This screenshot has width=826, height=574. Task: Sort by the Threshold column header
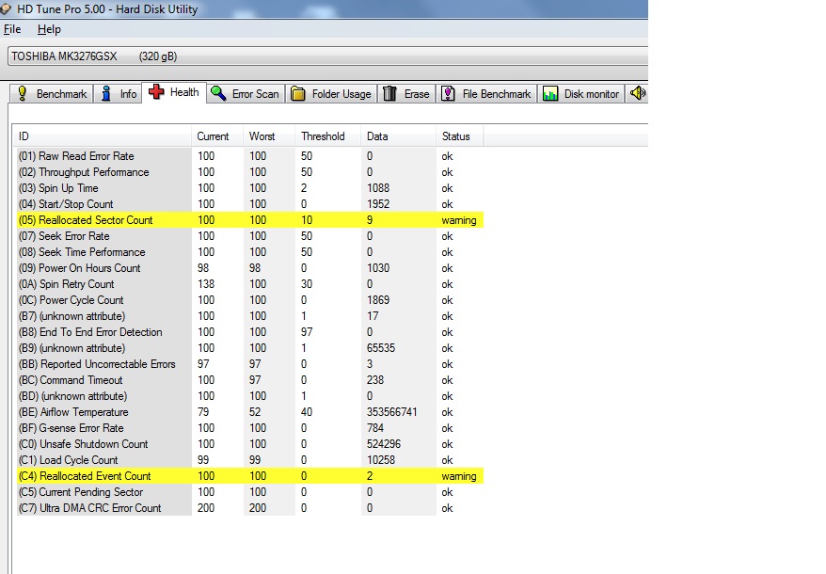coord(327,136)
